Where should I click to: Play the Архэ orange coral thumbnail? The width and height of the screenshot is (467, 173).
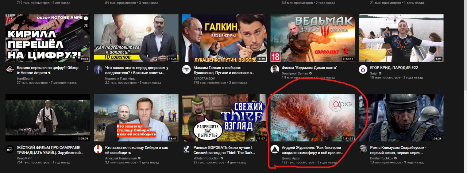click(x=313, y=118)
